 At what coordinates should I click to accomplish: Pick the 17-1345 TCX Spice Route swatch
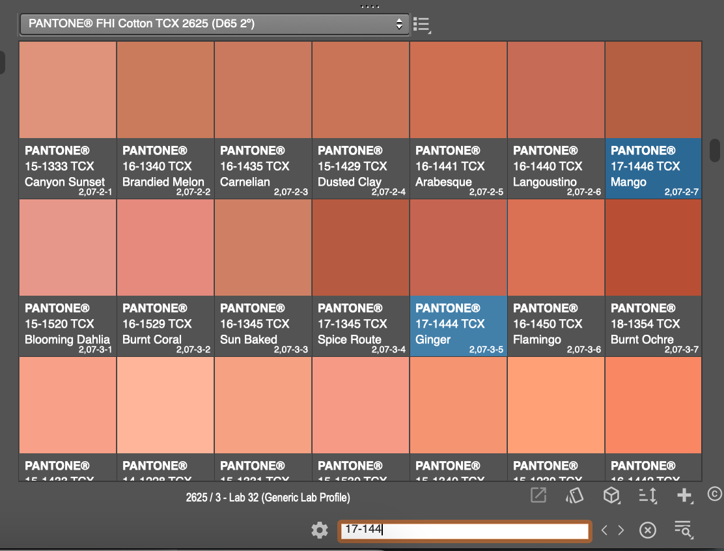(361, 247)
